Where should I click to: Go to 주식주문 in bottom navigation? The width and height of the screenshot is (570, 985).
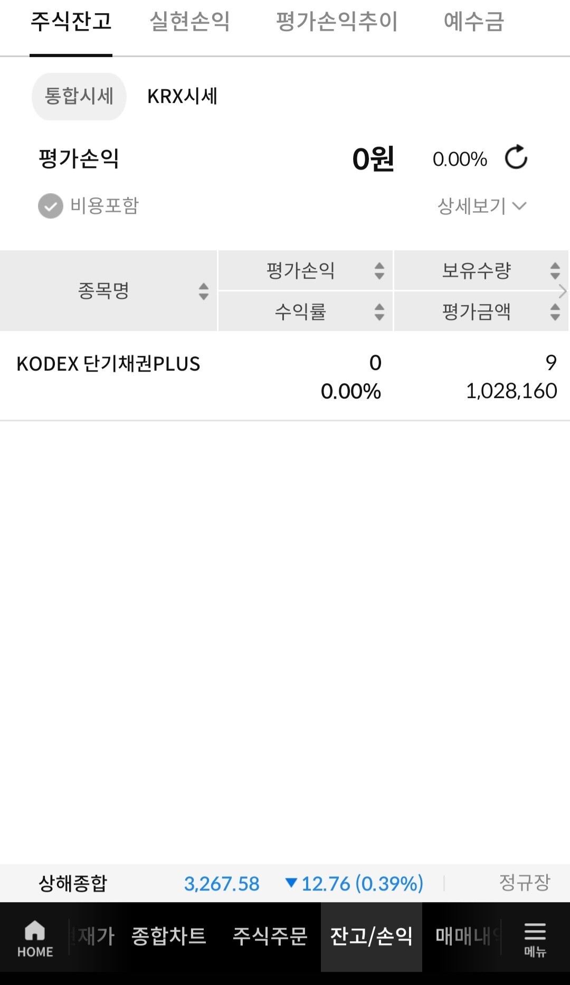pyautogui.click(x=270, y=936)
